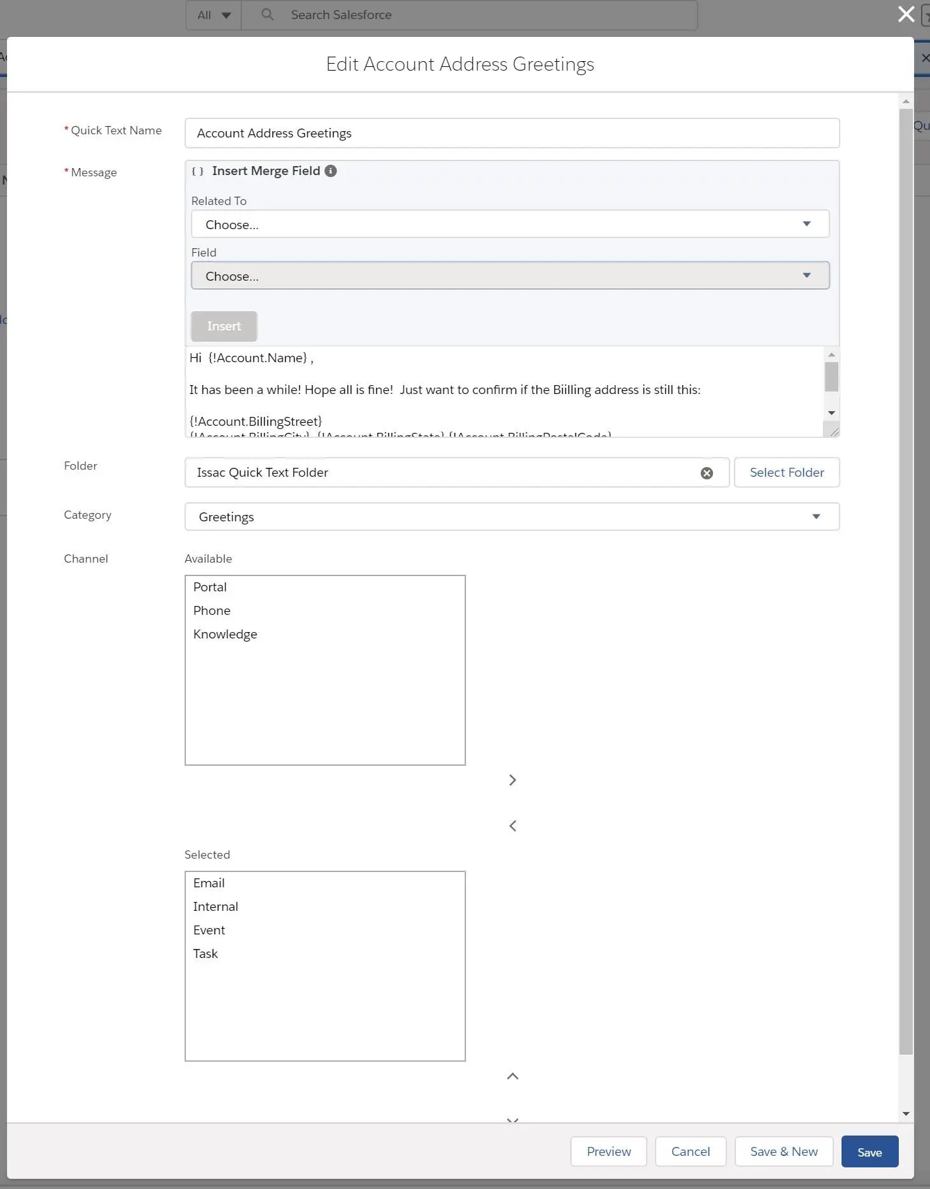Open the Field dropdown
Screen dimensions: 930x1189
tap(510, 276)
